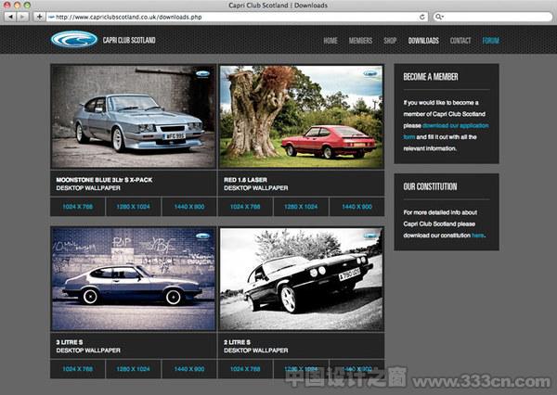Download Moonstone Blue wallpaper at 1440 X 900
The image size is (557, 395).
[x=189, y=207]
